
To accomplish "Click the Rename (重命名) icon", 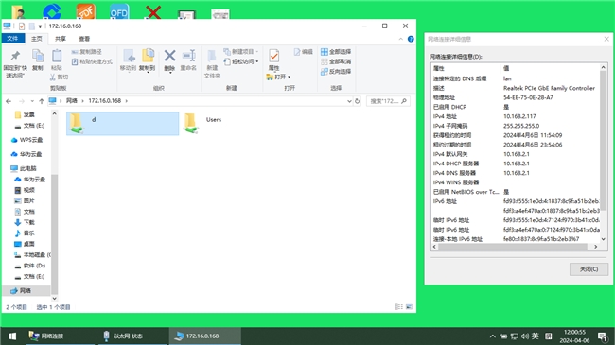I will click(x=188, y=56).
